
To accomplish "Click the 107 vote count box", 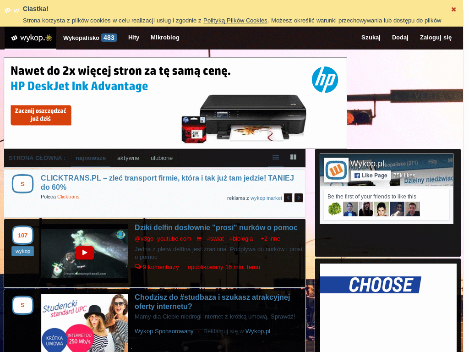I will (x=22, y=235).
